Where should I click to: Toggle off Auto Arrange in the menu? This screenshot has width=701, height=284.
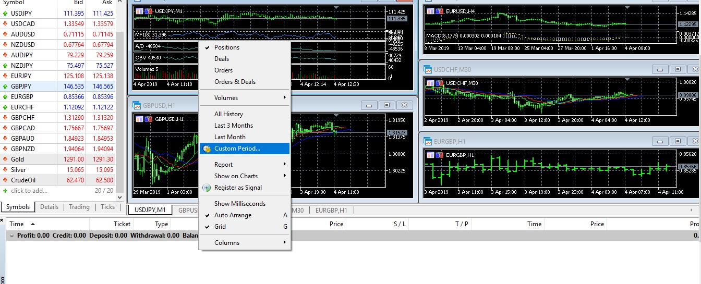click(233, 215)
